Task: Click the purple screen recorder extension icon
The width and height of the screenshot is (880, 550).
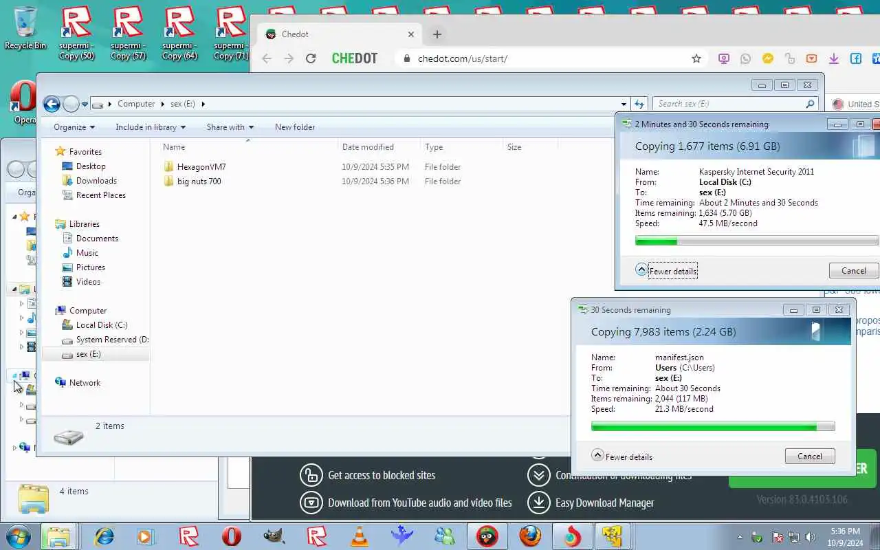Action: click(x=724, y=58)
